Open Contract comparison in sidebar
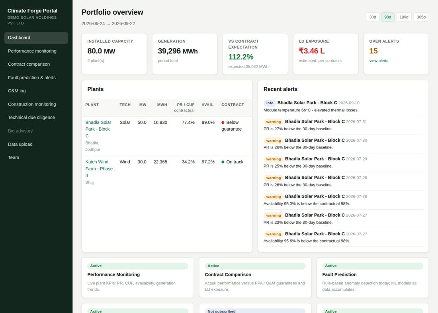The width and height of the screenshot is (438, 313). click(x=36, y=64)
